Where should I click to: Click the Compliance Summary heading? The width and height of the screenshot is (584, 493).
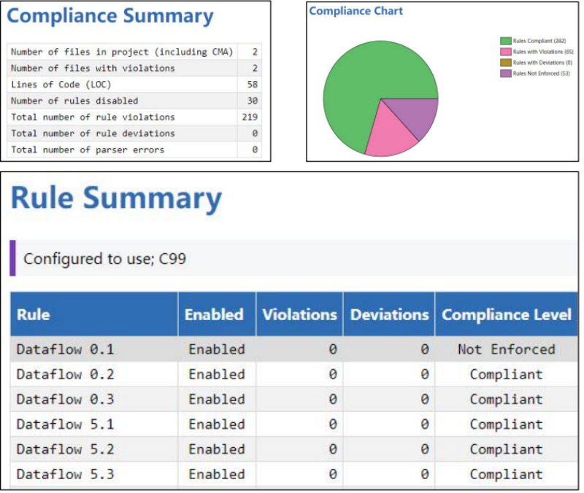tap(110, 17)
